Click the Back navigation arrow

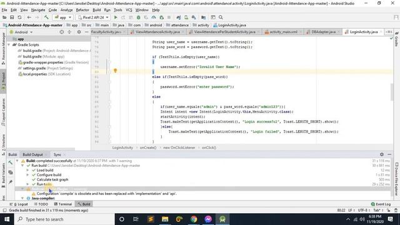pos(29,17)
